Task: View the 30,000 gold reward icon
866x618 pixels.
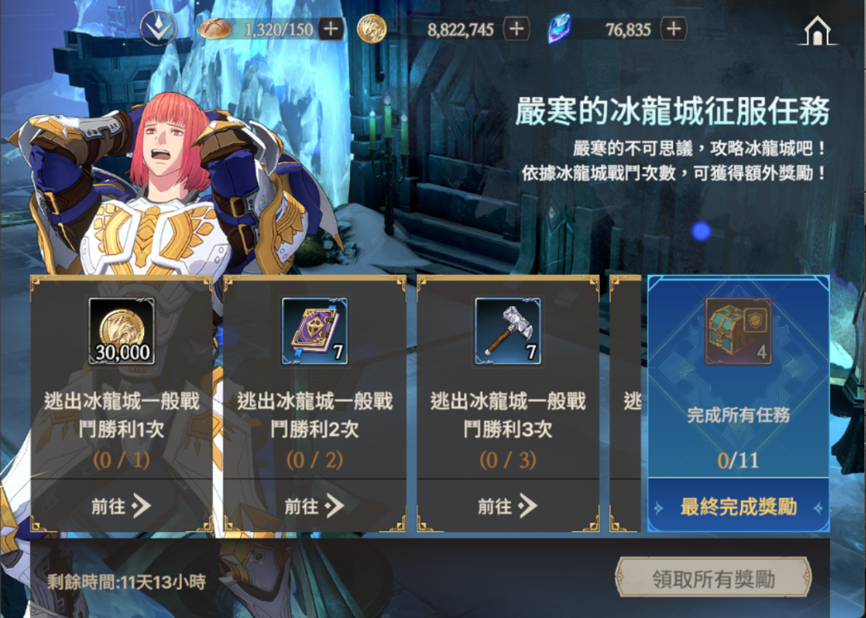Action: point(122,331)
